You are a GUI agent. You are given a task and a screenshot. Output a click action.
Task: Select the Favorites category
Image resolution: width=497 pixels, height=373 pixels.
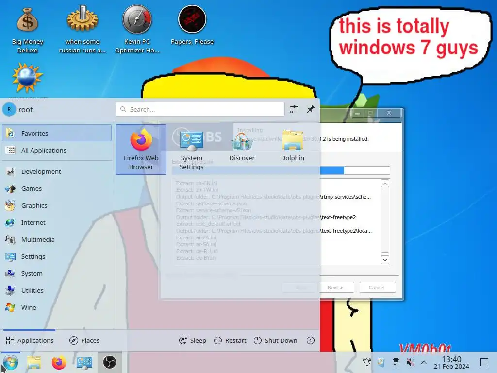coord(57,133)
